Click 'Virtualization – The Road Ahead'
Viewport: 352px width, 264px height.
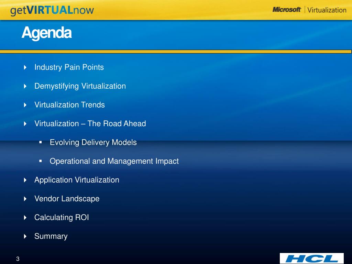pos(90,123)
